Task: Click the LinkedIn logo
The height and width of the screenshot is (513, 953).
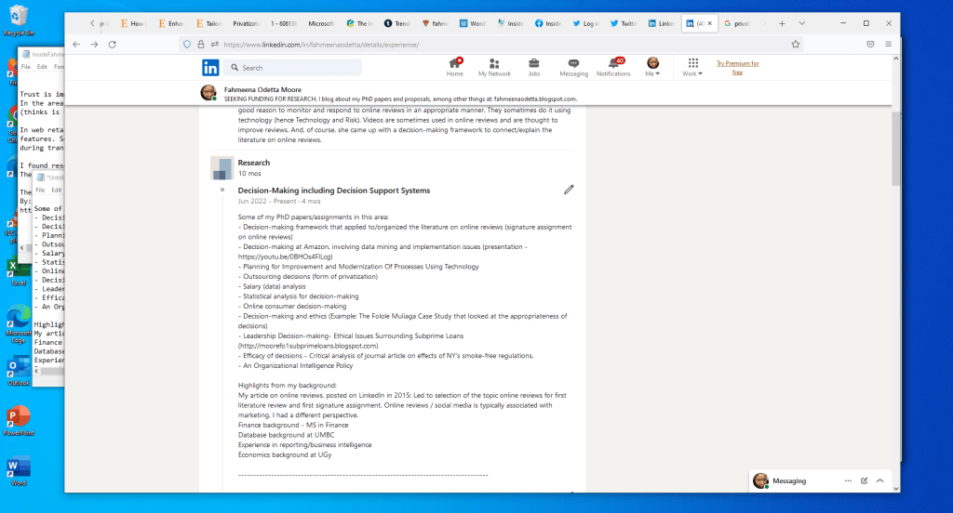Action: (211, 67)
